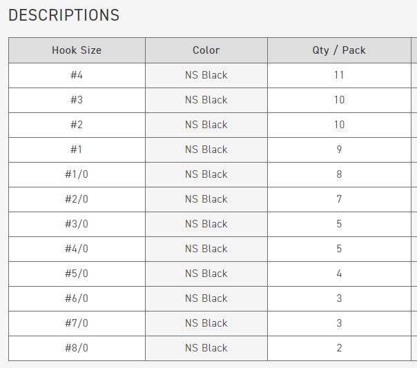Select the #6/0 hook size cell

click(77, 298)
